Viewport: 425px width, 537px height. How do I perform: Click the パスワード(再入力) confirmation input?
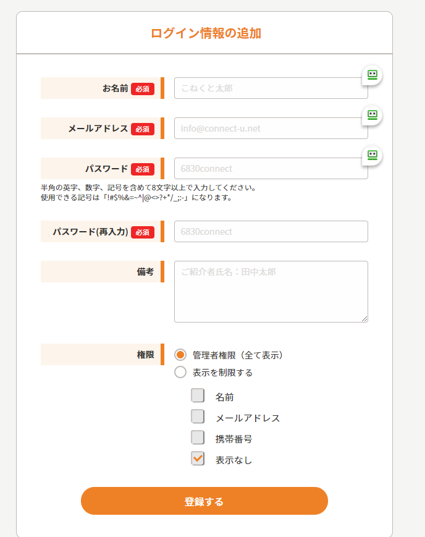click(x=271, y=232)
